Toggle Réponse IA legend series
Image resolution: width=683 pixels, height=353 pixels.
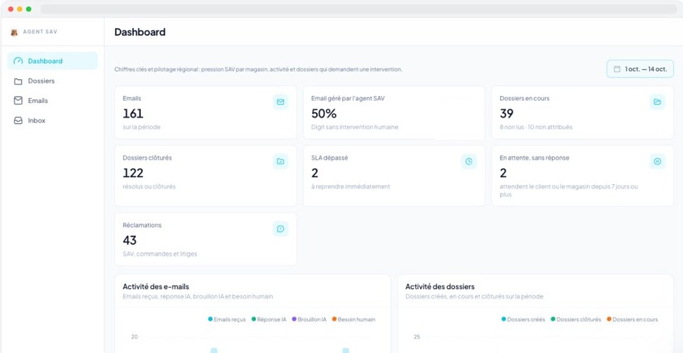tap(269, 319)
